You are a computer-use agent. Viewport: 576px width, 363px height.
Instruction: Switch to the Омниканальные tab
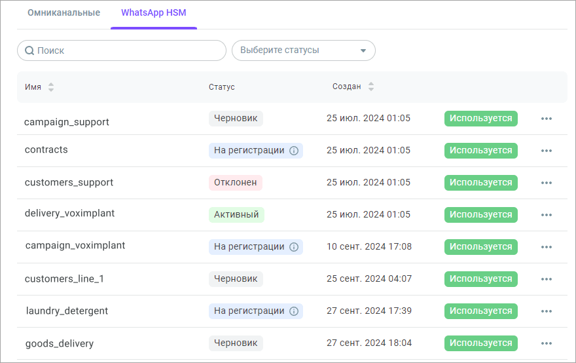tap(64, 12)
